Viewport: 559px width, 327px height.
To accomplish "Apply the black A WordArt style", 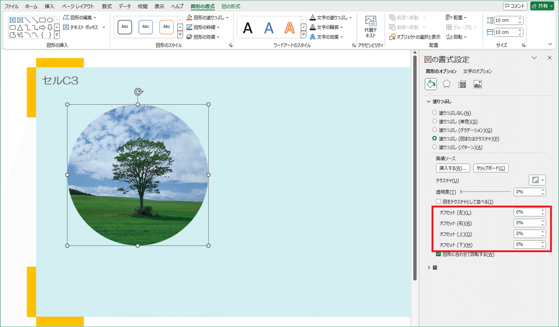I will point(248,28).
